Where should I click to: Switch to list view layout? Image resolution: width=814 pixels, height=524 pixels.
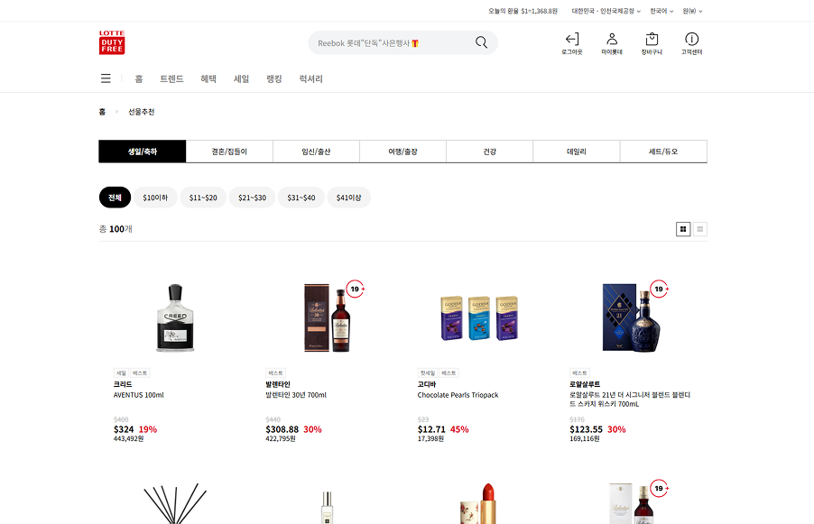point(699,229)
